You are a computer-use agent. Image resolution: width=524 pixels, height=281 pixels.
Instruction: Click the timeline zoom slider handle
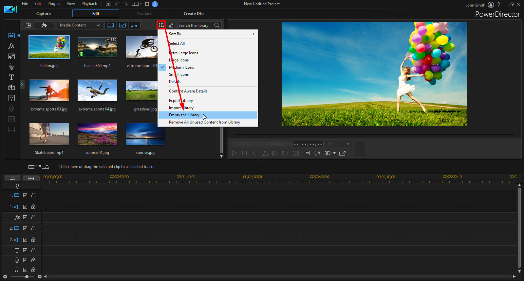[x=27, y=277]
